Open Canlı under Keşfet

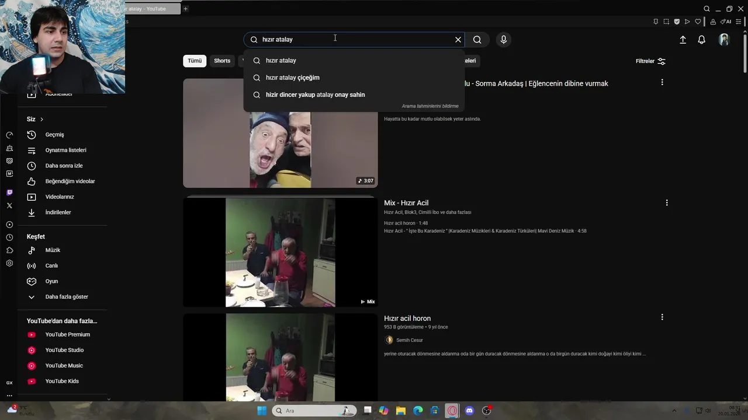[x=63, y=266]
